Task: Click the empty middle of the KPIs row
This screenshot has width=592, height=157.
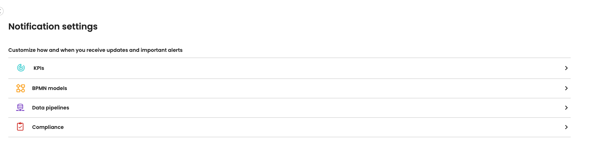Action: click(289, 68)
